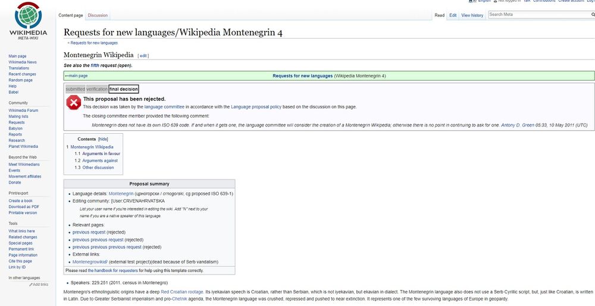Viewport: 595px width, 306px height.
Task: Click inside the Search Meta field
Action: pos(535,15)
